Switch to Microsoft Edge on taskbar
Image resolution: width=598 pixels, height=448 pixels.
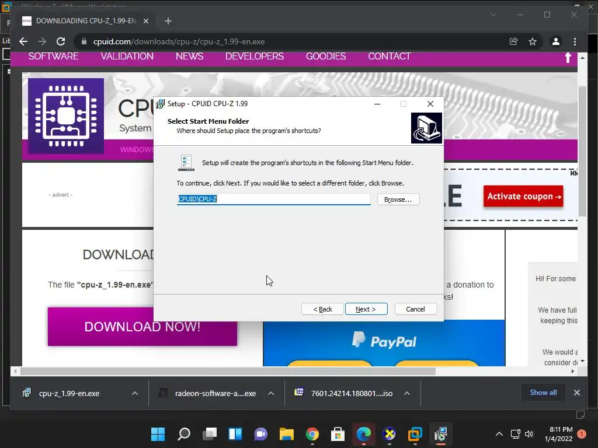363,433
